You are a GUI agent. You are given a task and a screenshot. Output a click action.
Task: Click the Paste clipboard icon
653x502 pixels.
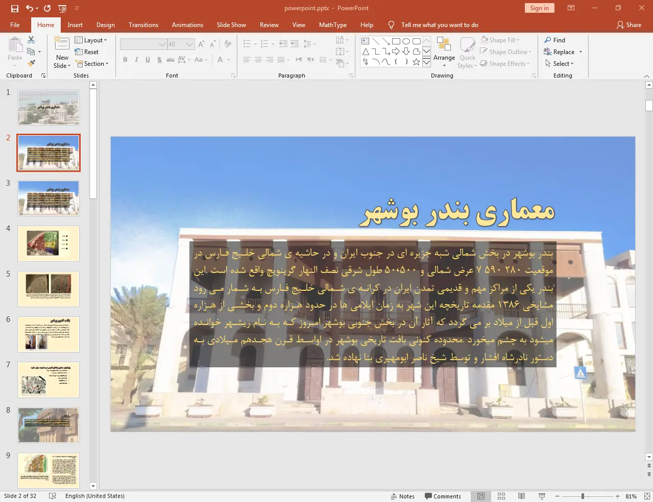tap(15, 45)
